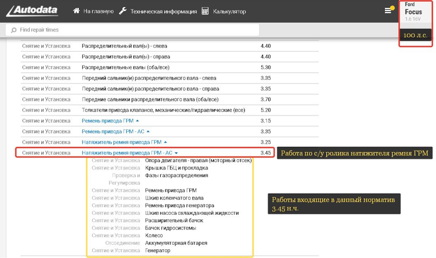This screenshot has height=258, width=436.
Task: Click Фазы газораспределения sub-item
Action: point(177,175)
